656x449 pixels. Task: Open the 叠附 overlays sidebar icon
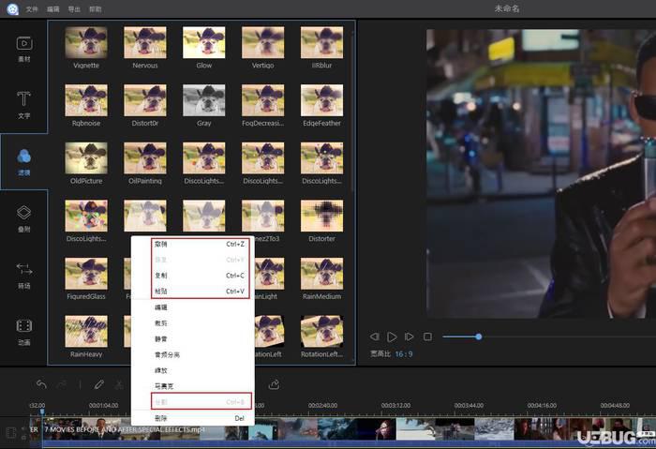[x=23, y=213]
